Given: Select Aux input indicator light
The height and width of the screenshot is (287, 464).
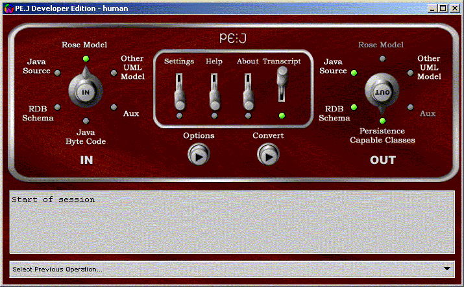Looking at the screenshot, I should 114,107.
